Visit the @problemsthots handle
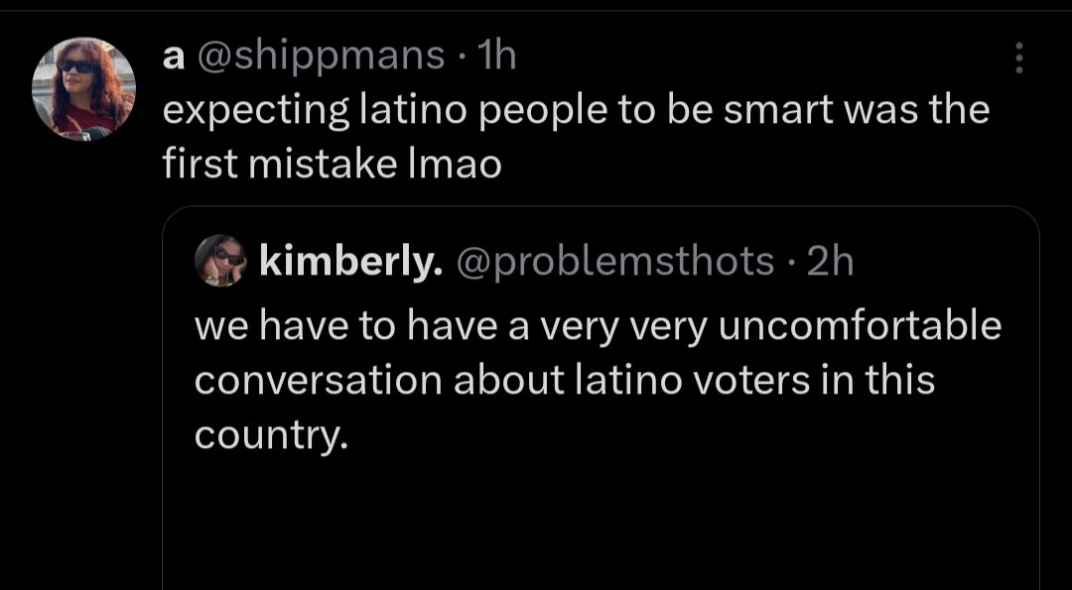This screenshot has width=1072, height=590. click(x=615, y=261)
